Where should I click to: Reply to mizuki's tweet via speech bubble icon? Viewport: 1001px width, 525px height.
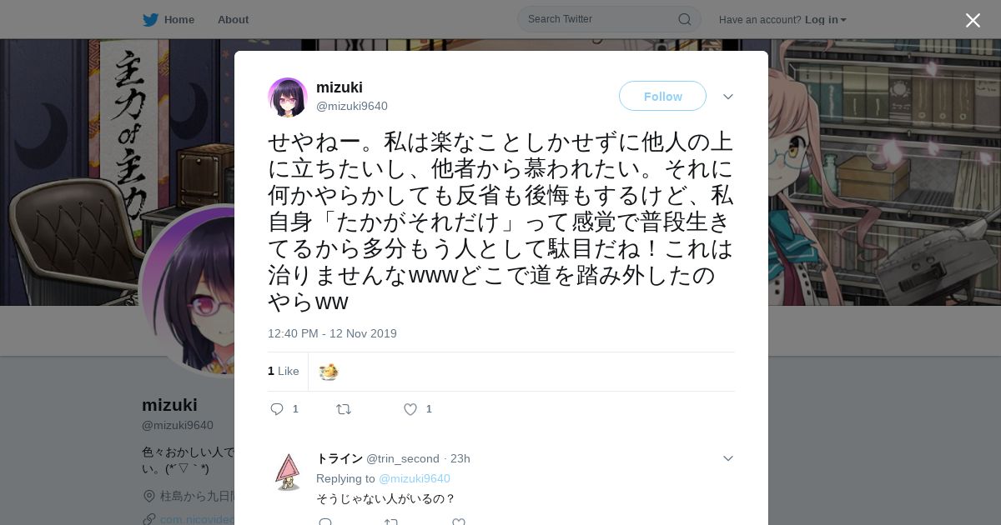(x=278, y=408)
